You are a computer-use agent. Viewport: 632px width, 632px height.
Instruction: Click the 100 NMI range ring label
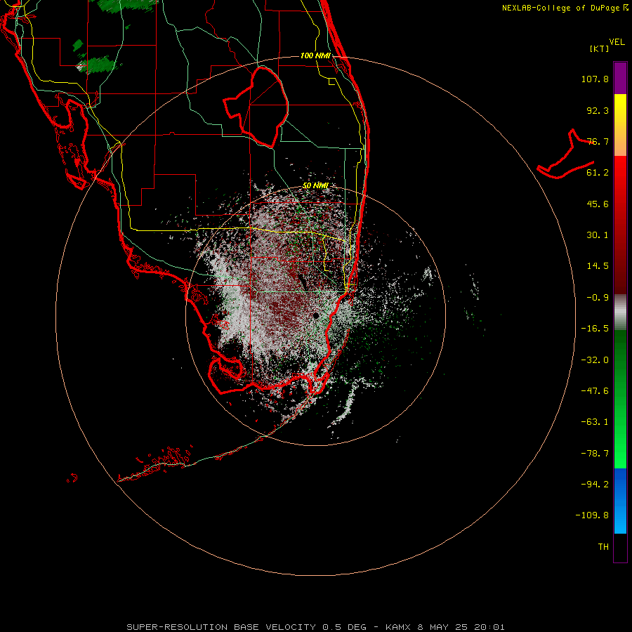coord(315,55)
